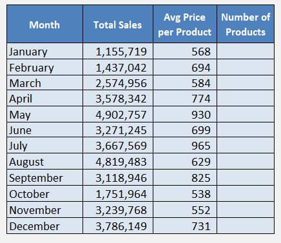Click the Number of Products header
The height and width of the screenshot is (243, 281).
click(x=246, y=24)
